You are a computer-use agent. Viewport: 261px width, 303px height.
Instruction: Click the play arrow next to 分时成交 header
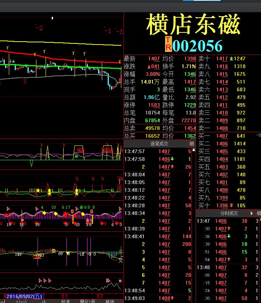tap(251, 213)
